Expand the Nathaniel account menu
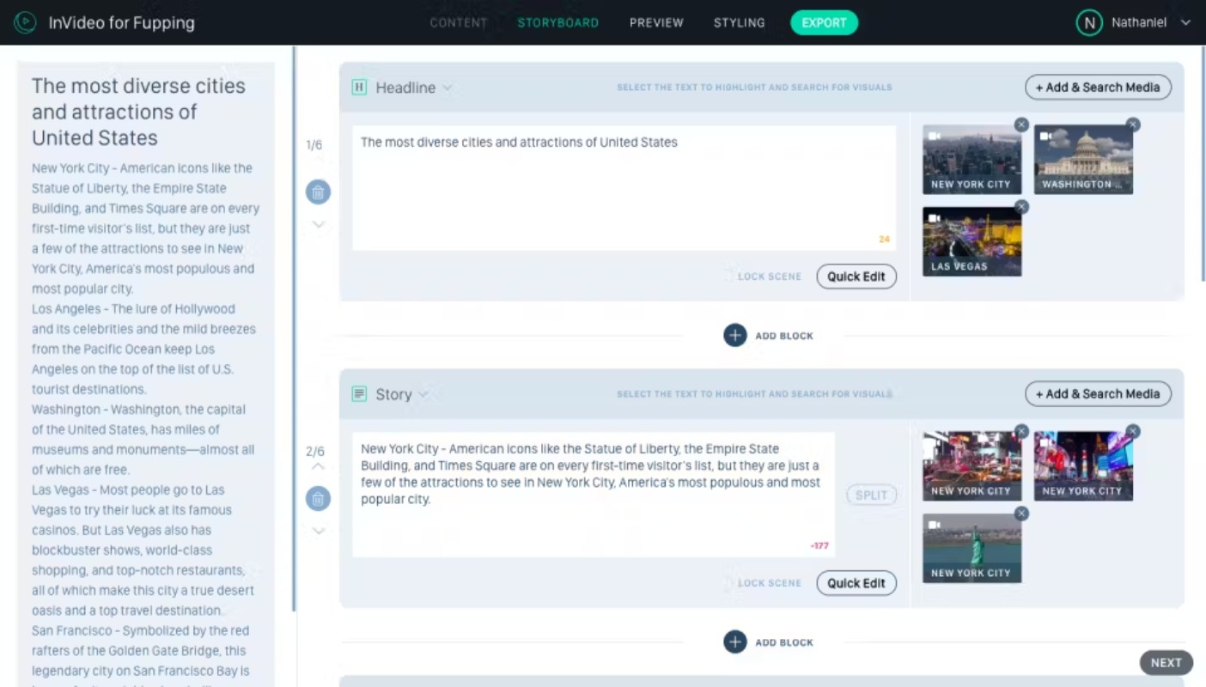Image resolution: width=1206 pixels, height=687 pixels. (1186, 23)
